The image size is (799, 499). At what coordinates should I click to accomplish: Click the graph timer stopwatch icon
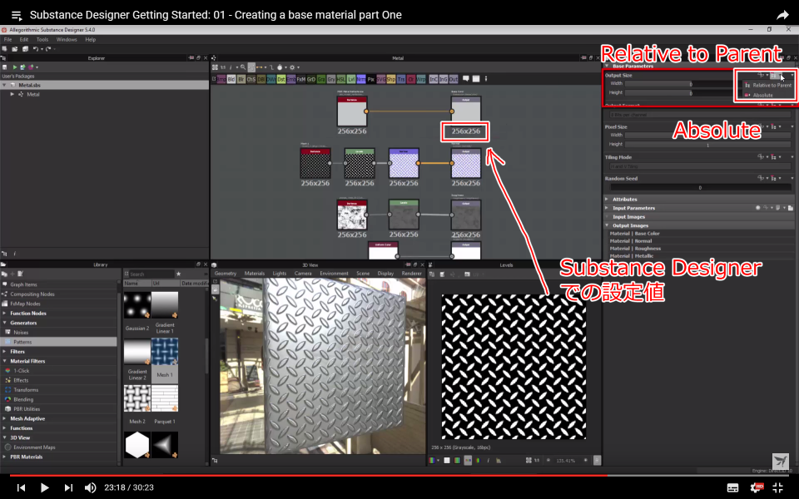coord(280,67)
